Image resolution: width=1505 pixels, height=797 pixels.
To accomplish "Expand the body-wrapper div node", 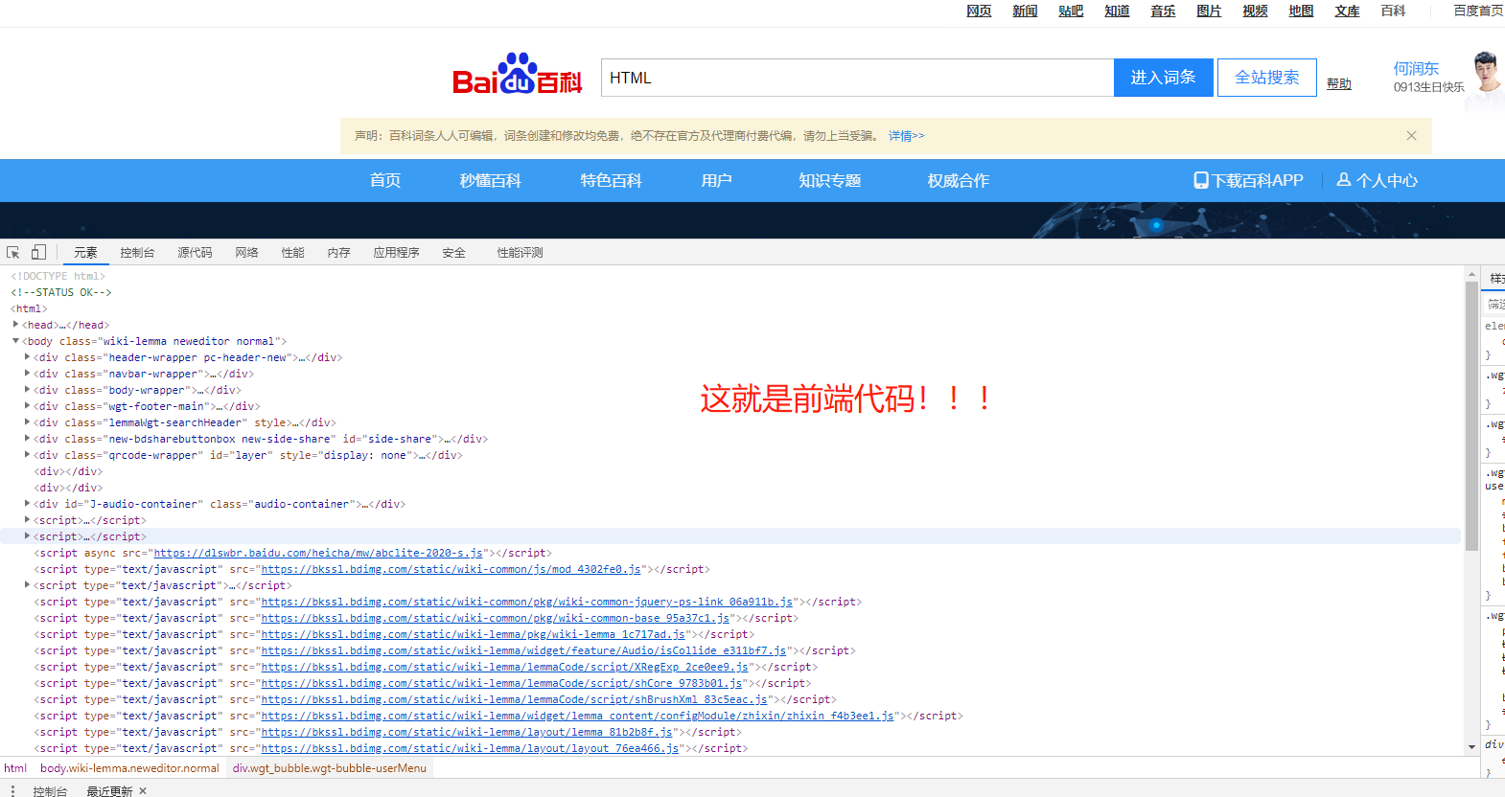I will click(27, 390).
